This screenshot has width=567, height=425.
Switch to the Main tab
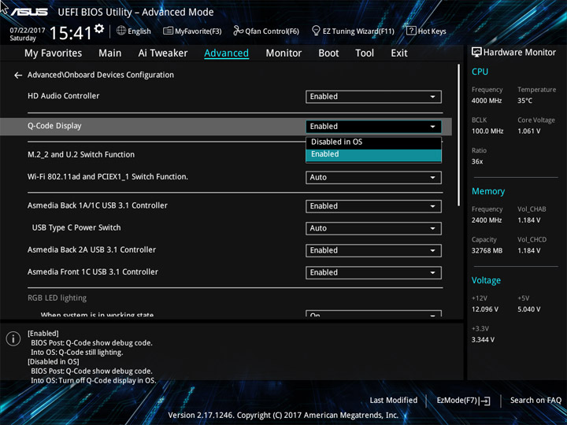pos(110,54)
